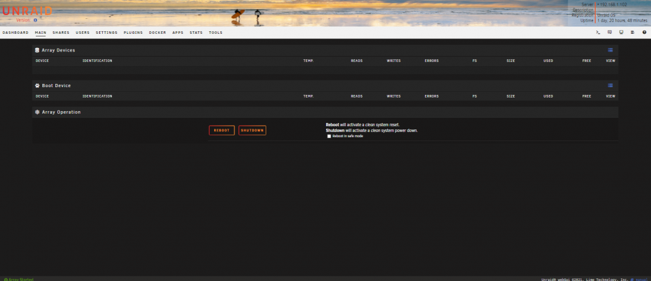Screen dimensions: 651x281
Task: Click Free header in Boot Device table
Action: pyautogui.click(x=587, y=96)
